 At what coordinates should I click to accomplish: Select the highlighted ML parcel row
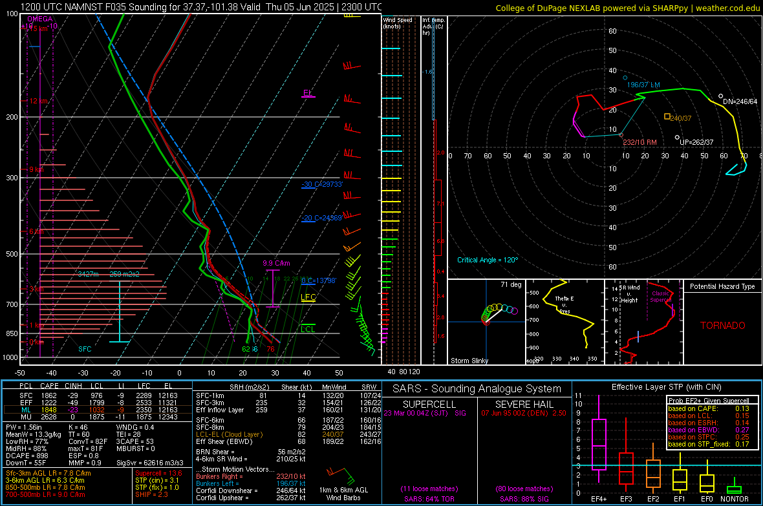98,410
